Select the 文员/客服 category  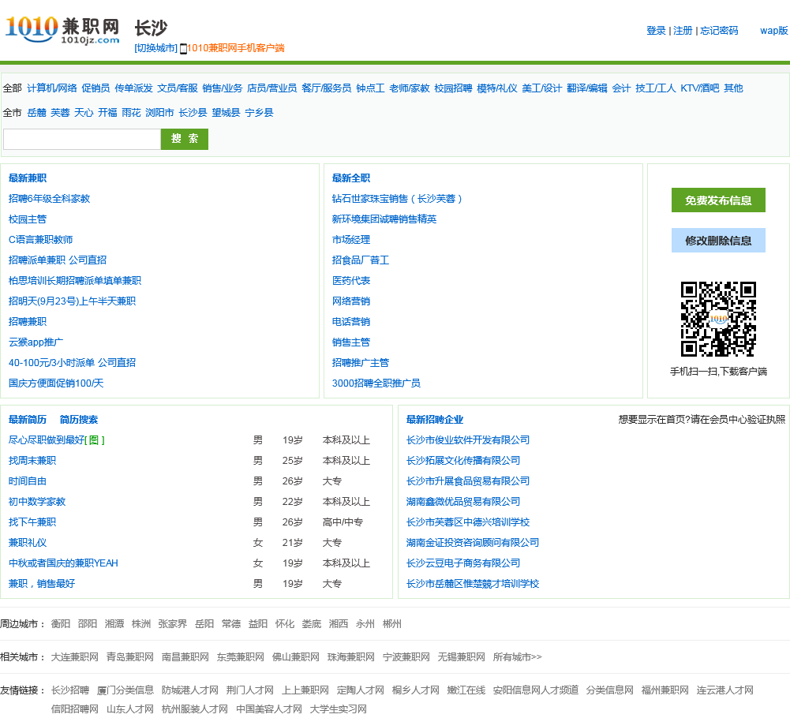pyautogui.click(x=178, y=88)
